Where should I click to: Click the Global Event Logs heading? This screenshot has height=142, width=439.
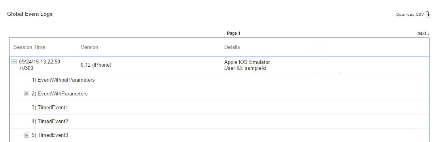[x=30, y=14]
